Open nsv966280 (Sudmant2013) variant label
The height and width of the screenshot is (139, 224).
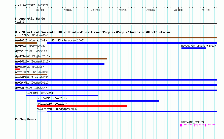coord(32,61)
